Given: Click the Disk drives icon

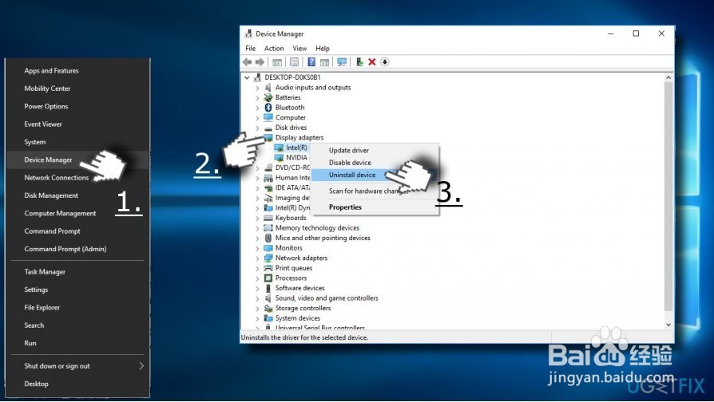Looking at the screenshot, I should click(x=268, y=128).
